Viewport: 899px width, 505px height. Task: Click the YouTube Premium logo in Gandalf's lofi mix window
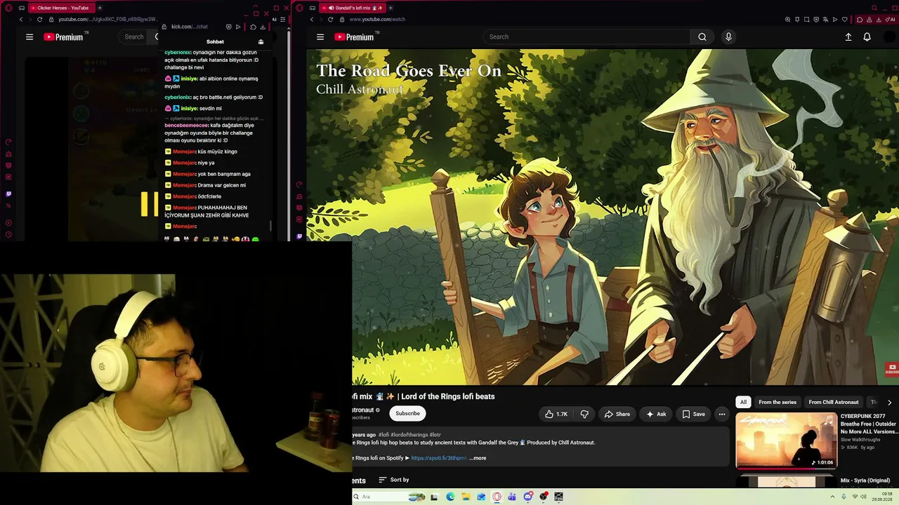[356, 37]
